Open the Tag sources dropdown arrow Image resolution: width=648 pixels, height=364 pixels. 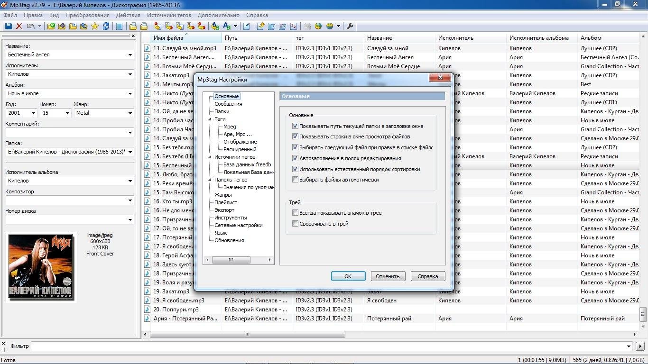click(x=339, y=26)
